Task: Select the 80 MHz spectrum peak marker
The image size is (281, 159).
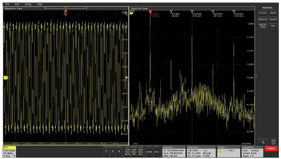Action: [x=171, y=12]
